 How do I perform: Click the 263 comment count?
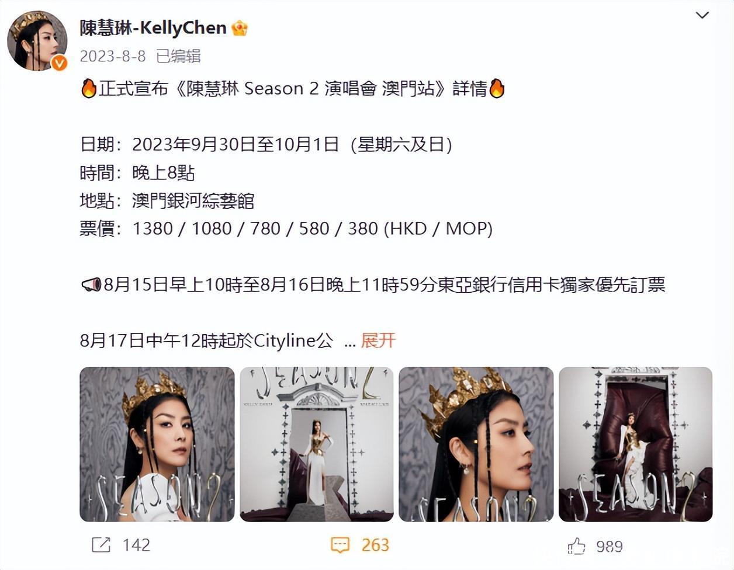click(375, 545)
